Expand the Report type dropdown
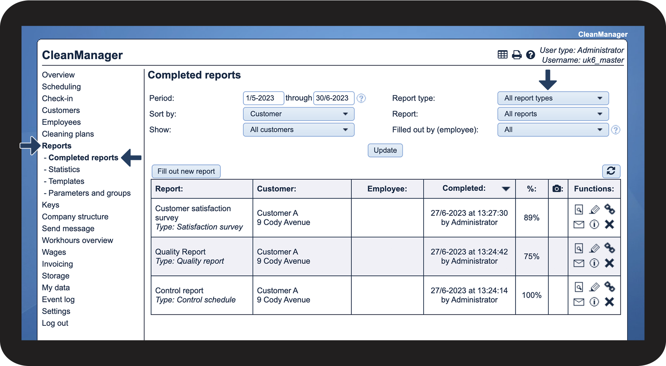Screen dimensions: 666x366 (553, 98)
